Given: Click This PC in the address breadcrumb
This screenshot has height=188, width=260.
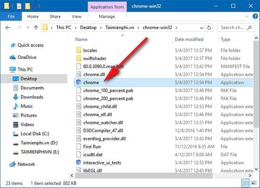Looking at the screenshot, I should 63,28.
